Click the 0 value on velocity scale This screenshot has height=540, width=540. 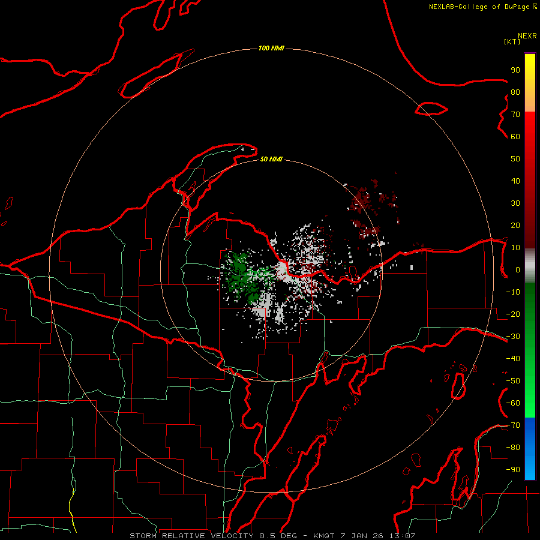pyautogui.click(x=518, y=269)
